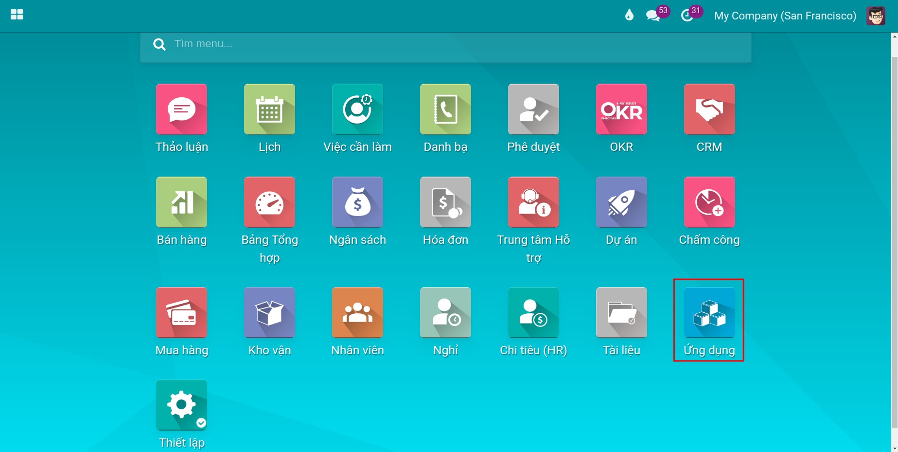This screenshot has height=452, width=898.
Task: Open the Nhân viên people icon
Action: pyautogui.click(x=357, y=312)
